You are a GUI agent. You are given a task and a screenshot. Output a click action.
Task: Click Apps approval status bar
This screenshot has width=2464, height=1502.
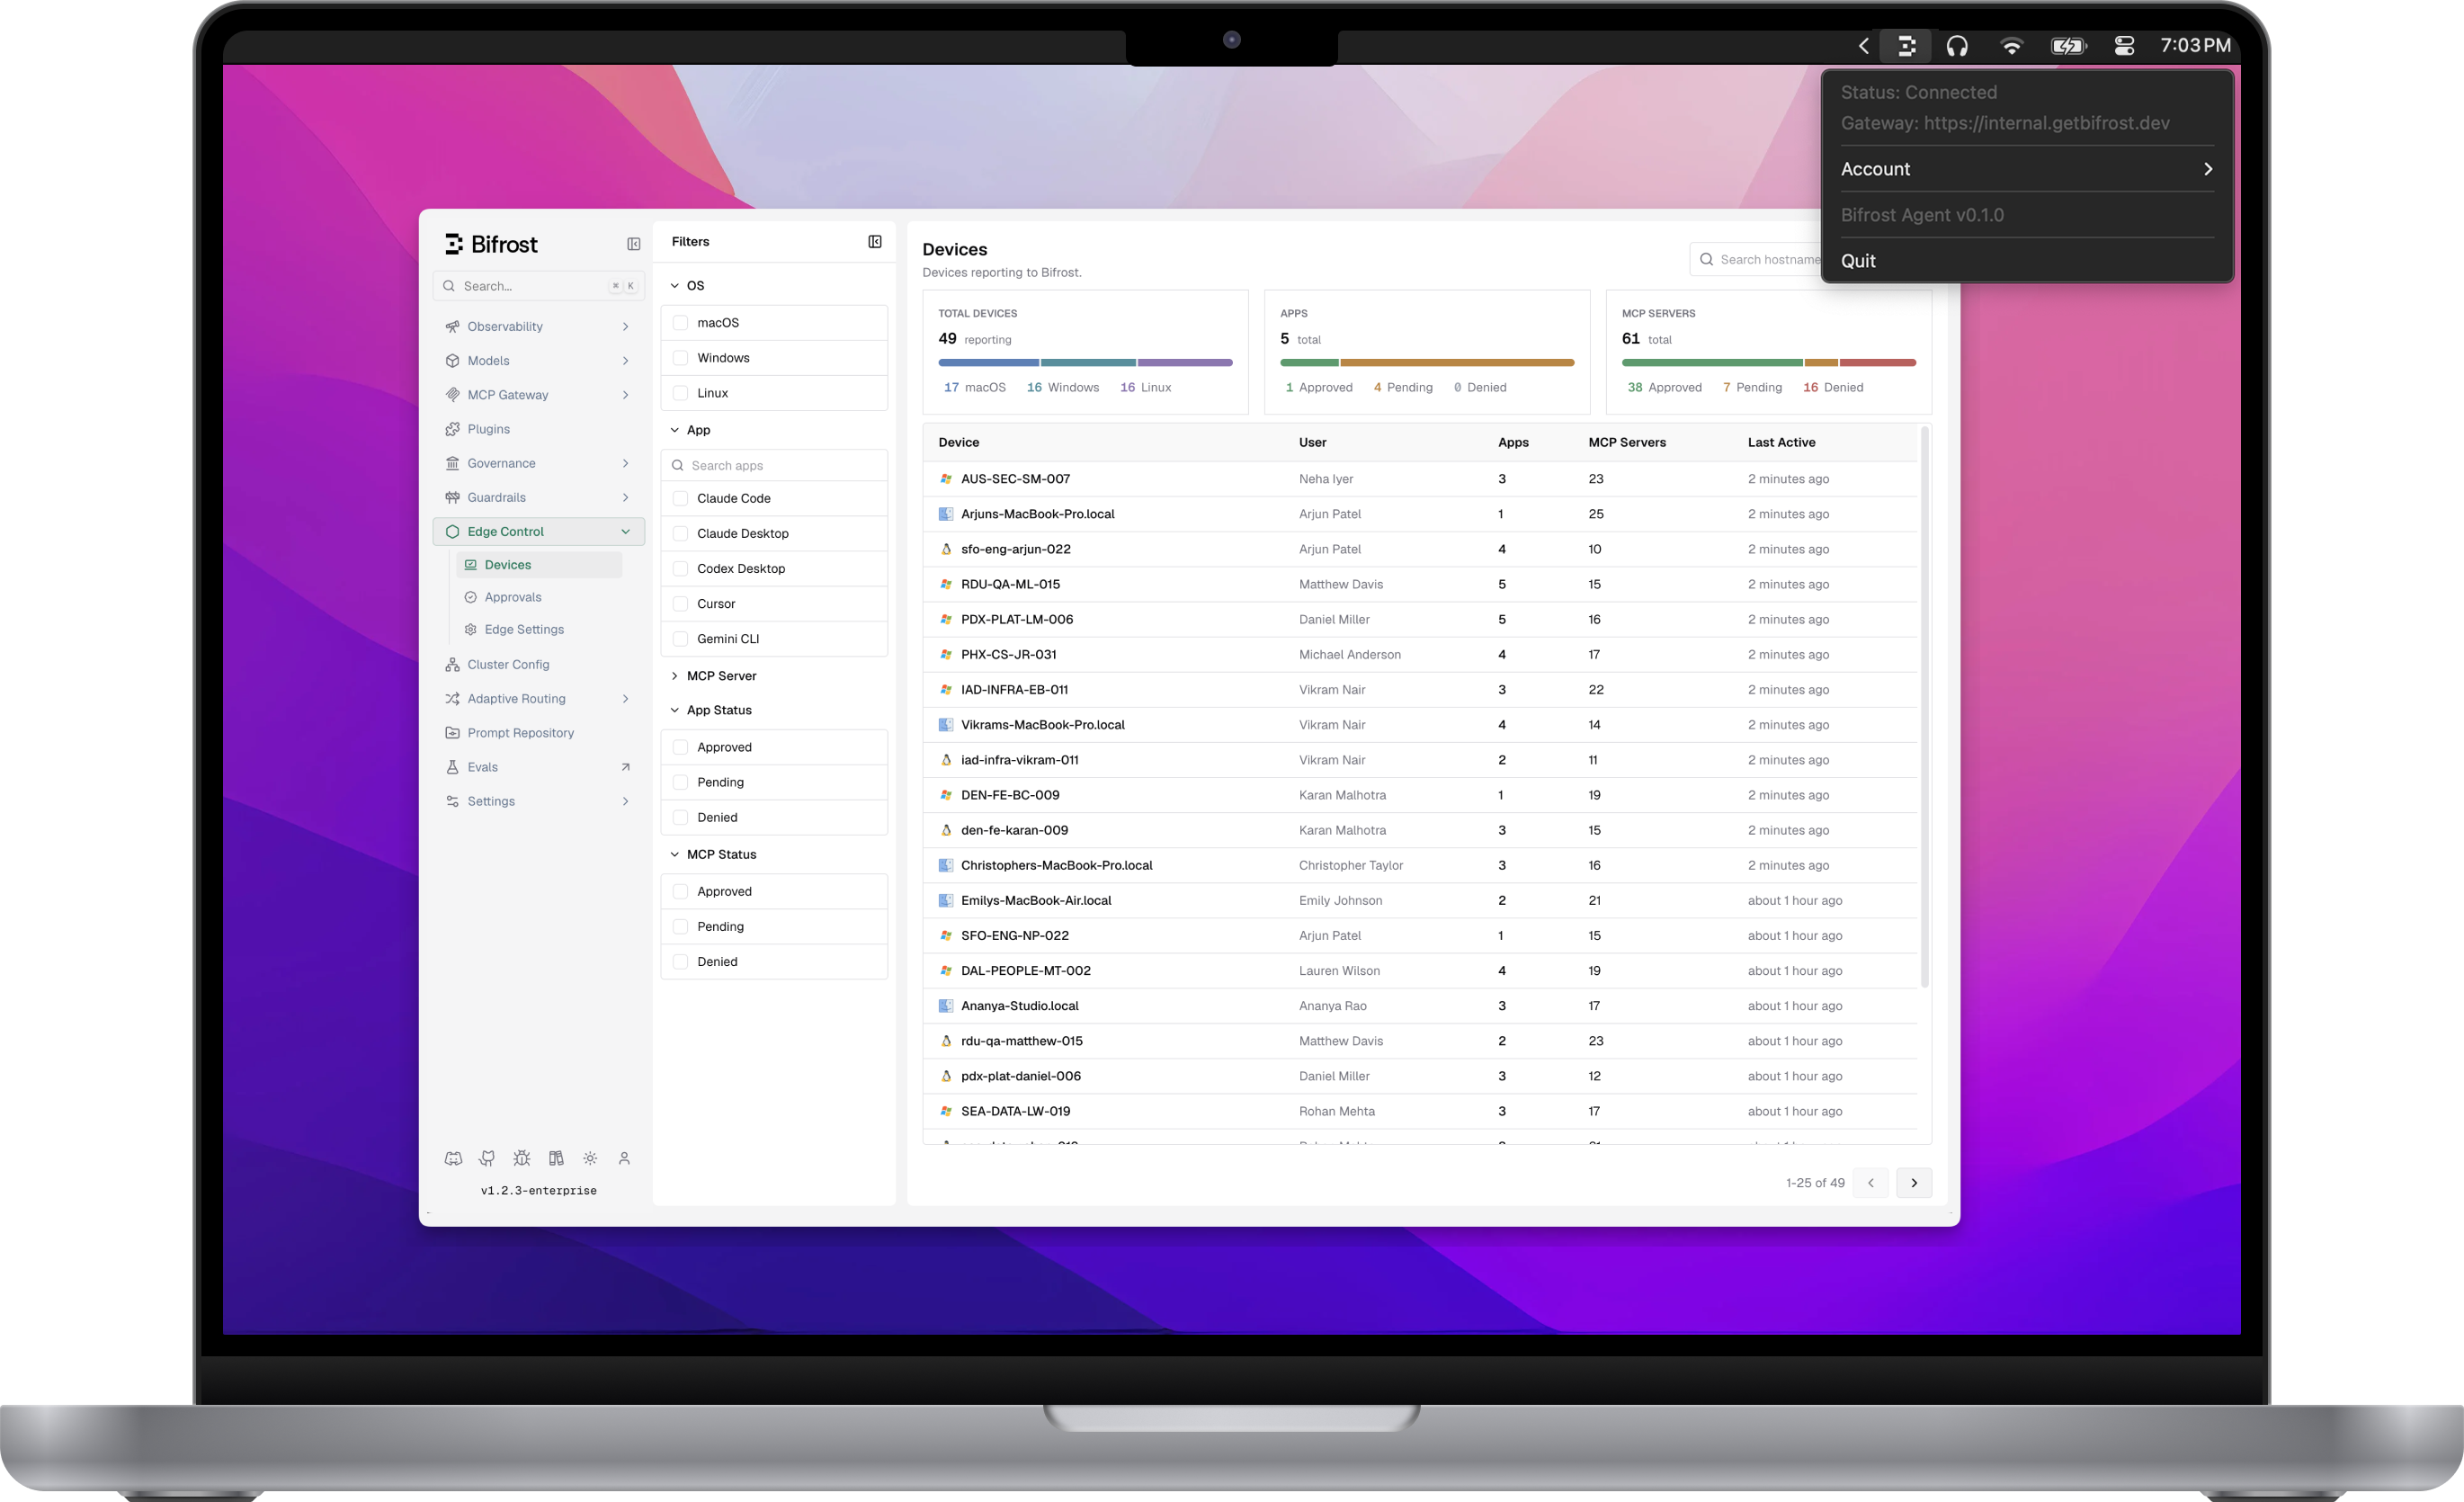1427,362
